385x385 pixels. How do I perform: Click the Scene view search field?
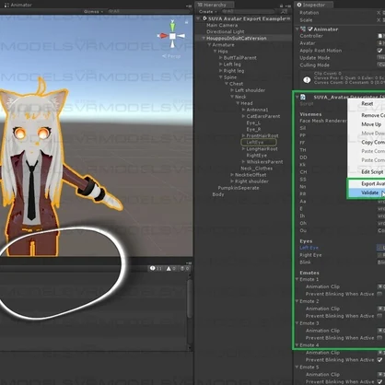pyautogui.click(x=149, y=12)
